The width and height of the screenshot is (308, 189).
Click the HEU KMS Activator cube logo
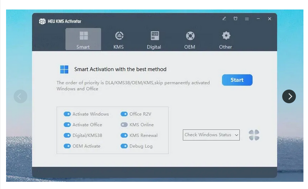(42, 21)
